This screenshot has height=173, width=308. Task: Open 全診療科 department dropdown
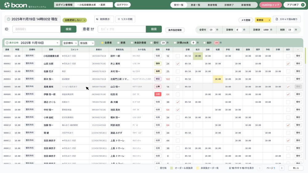point(70,43)
